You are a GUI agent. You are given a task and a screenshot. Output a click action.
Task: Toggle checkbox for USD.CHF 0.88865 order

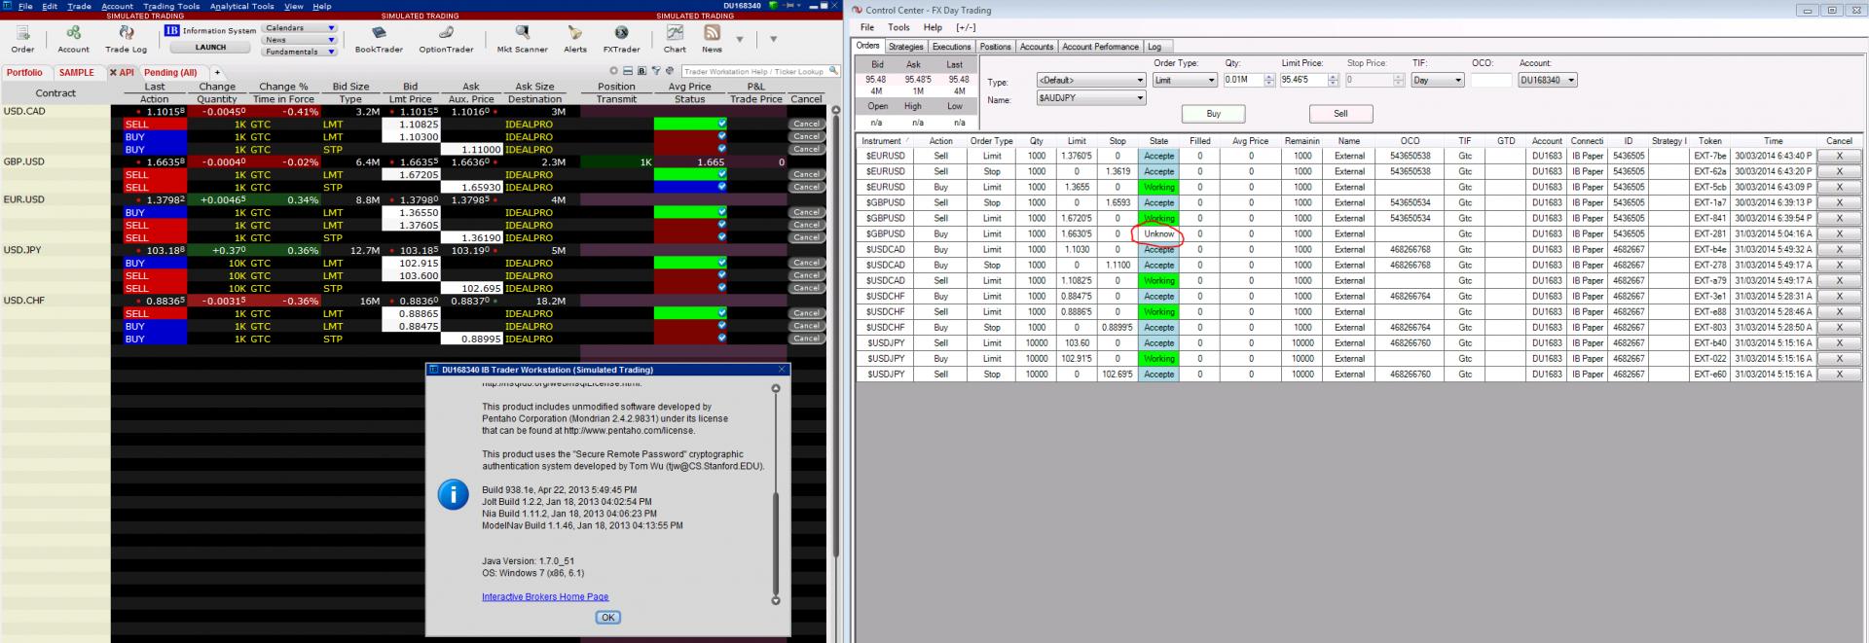coord(721,313)
